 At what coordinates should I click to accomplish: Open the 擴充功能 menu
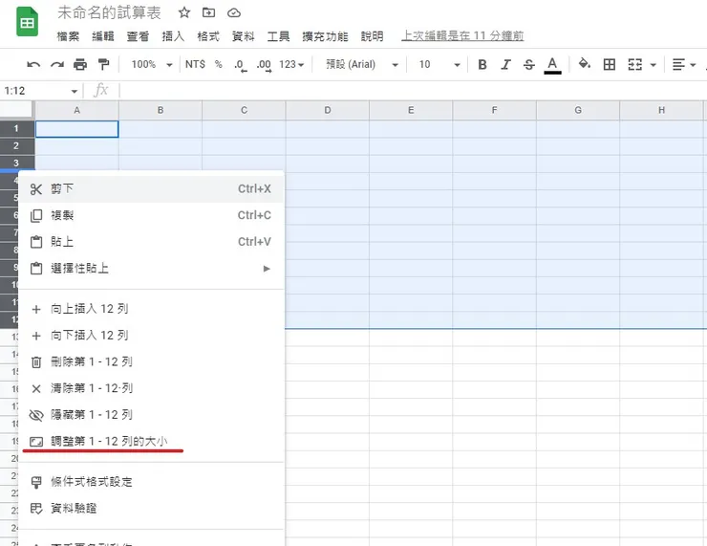pyautogui.click(x=325, y=36)
